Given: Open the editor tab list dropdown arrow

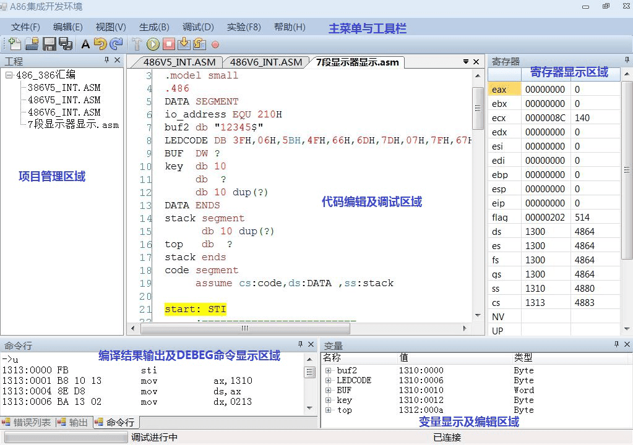Looking at the screenshot, I should click(x=466, y=62).
